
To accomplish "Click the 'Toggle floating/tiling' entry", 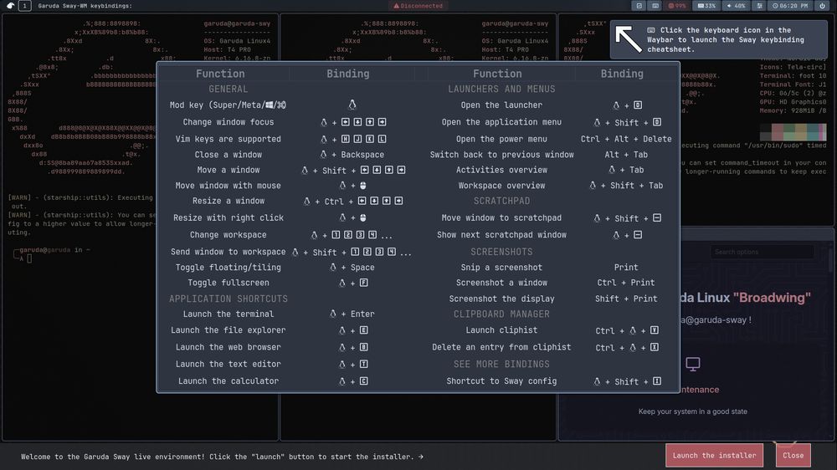I will click(228, 268).
